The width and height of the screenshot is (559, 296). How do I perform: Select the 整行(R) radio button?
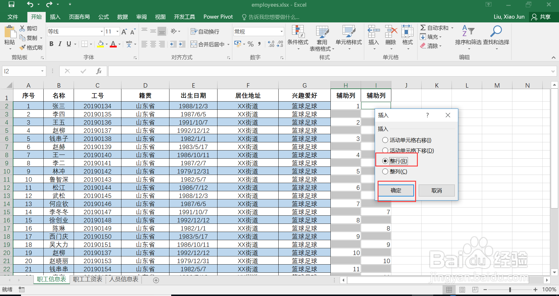[x=385, y=161]
